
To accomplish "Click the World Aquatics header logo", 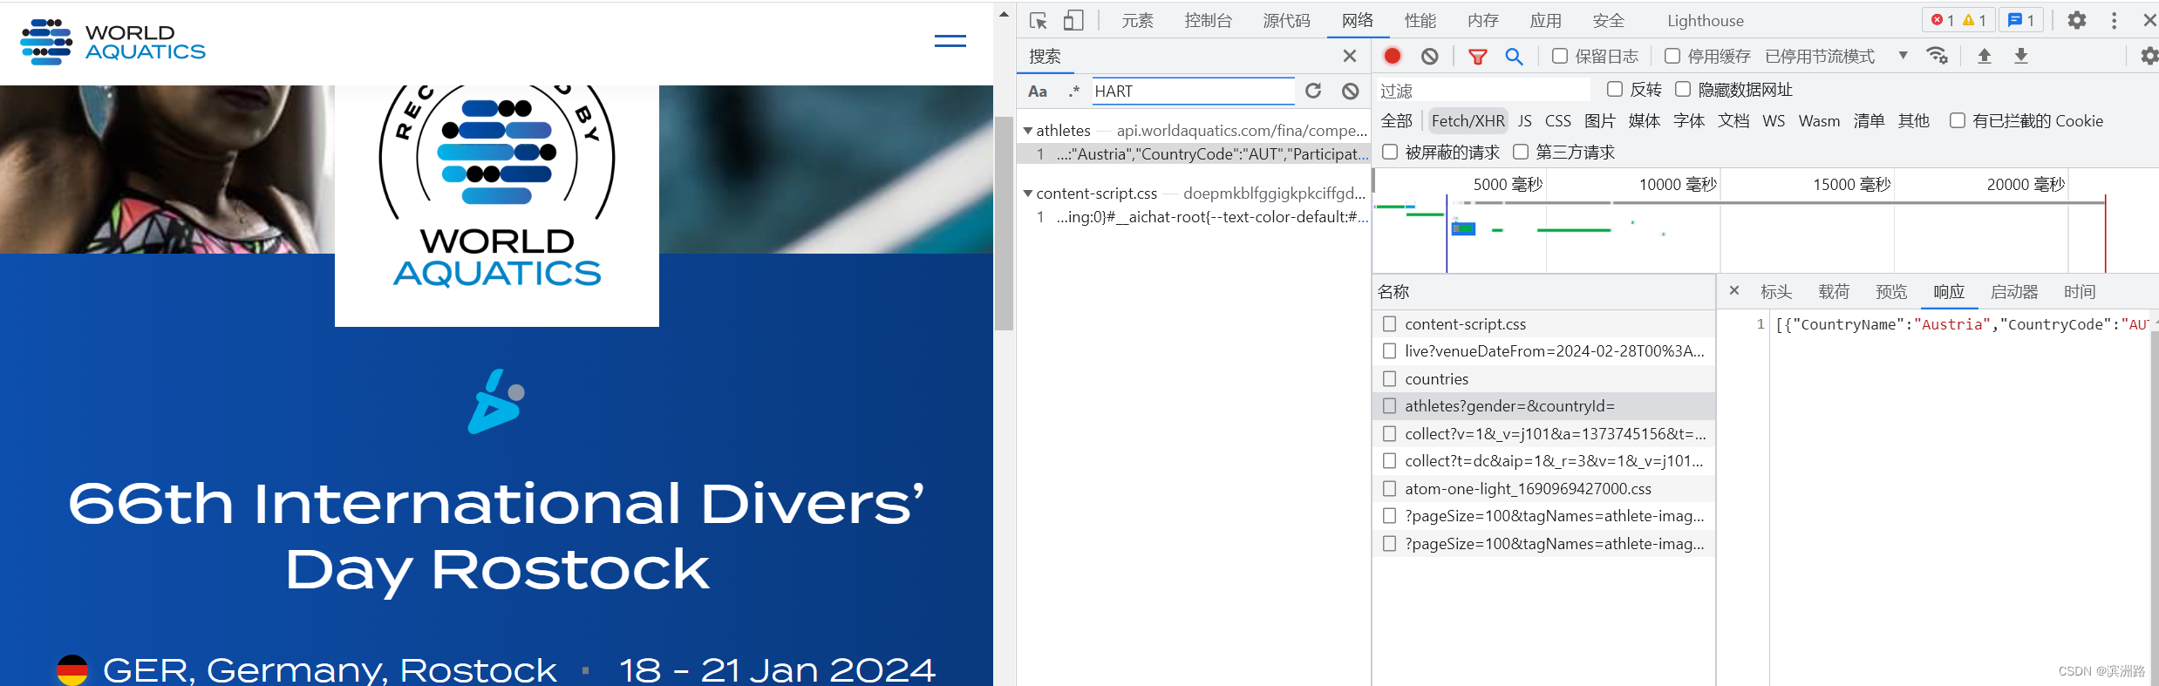I will point(113,42).
